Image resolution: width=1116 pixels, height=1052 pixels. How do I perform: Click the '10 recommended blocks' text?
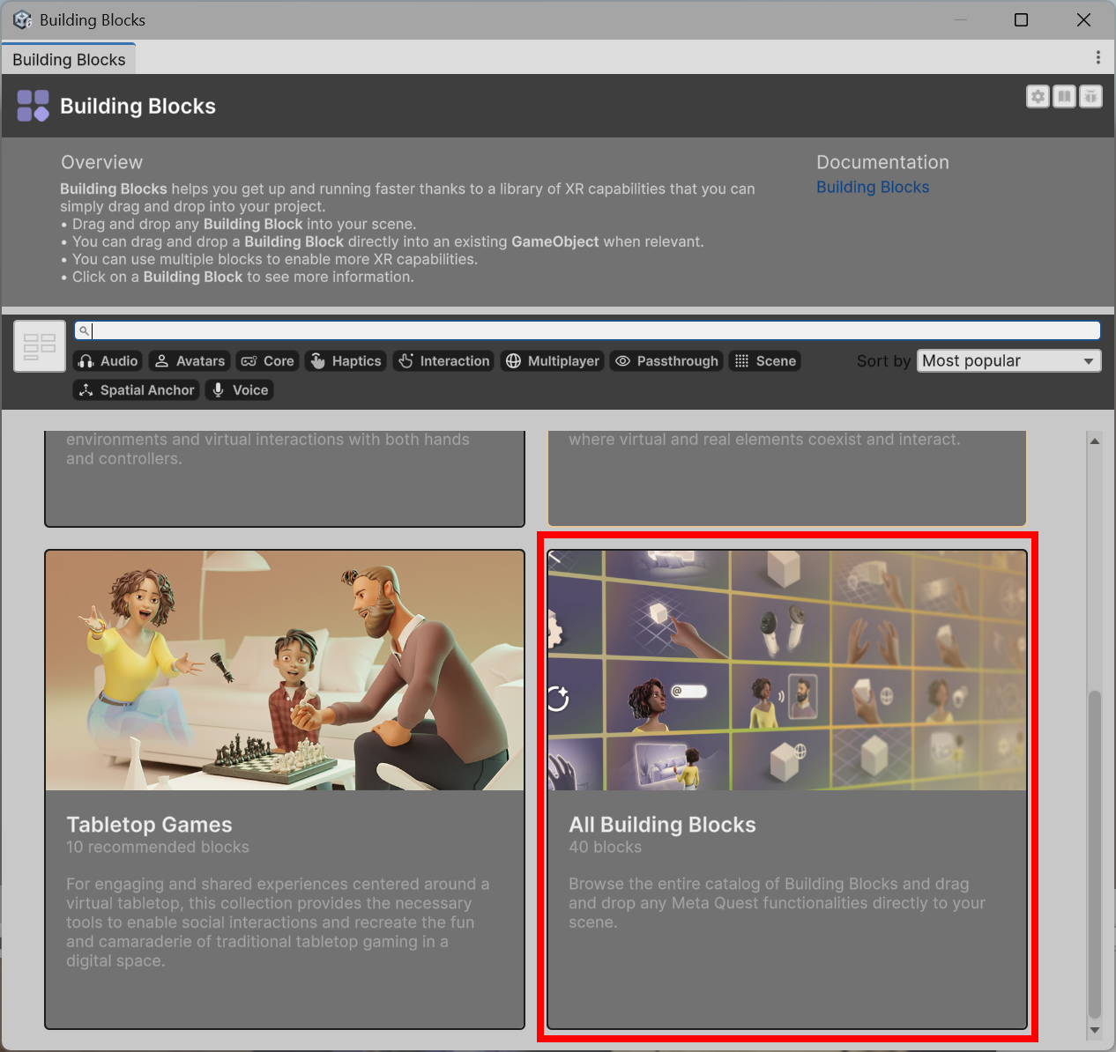click(x=158, y=847)
